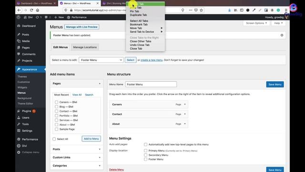Open the updates indicator in admin bar
The width and height of the screenshot is (305, 172).
[x=39, y=17]
